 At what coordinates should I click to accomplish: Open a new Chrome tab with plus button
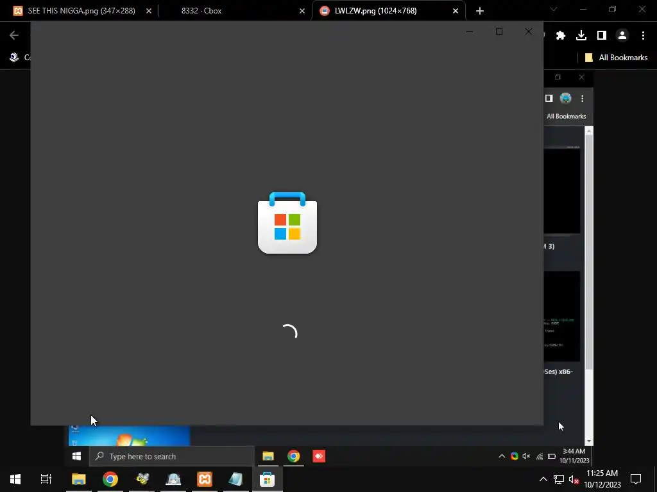coord(480,11)
